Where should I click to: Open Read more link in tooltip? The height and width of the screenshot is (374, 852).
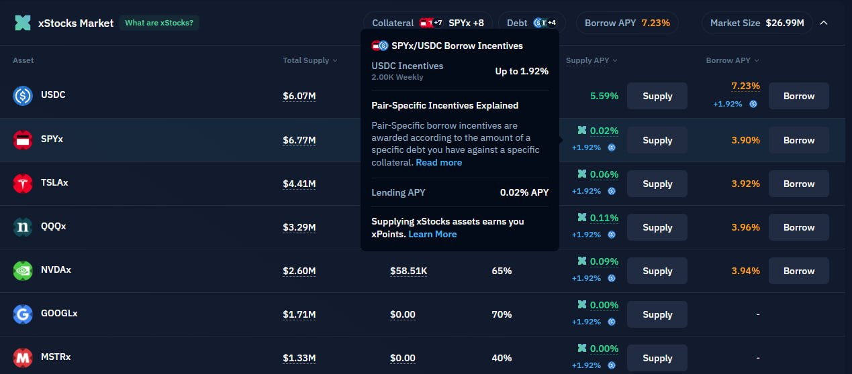tap(438, 162)
